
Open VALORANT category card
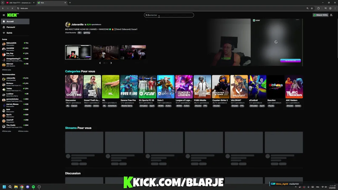[x=239, y=87]
